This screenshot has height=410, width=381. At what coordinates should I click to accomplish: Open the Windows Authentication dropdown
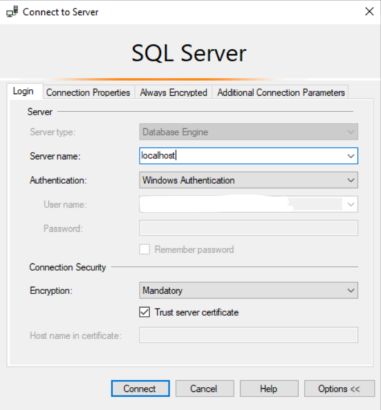(248, 180)
